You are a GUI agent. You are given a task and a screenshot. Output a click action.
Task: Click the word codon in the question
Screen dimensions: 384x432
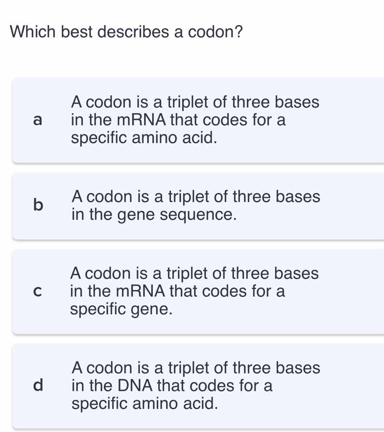211,32
